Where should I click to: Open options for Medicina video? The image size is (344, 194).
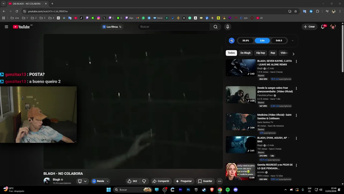pos(296,115)
